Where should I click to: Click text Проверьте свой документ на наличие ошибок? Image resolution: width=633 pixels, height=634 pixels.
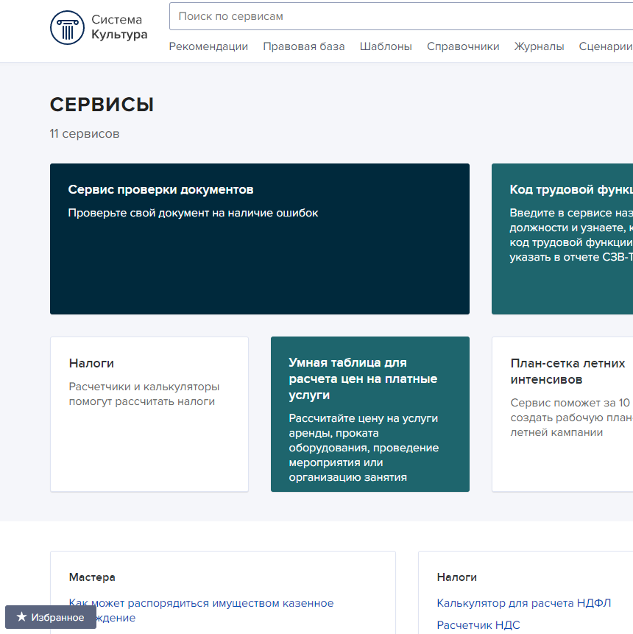[193, 213]
